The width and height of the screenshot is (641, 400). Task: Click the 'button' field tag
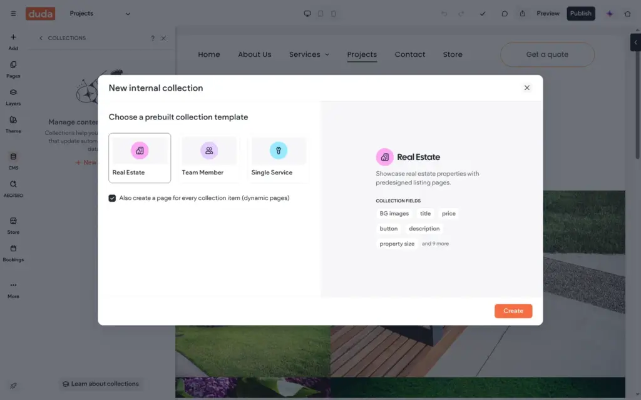[x=388, y=229]
